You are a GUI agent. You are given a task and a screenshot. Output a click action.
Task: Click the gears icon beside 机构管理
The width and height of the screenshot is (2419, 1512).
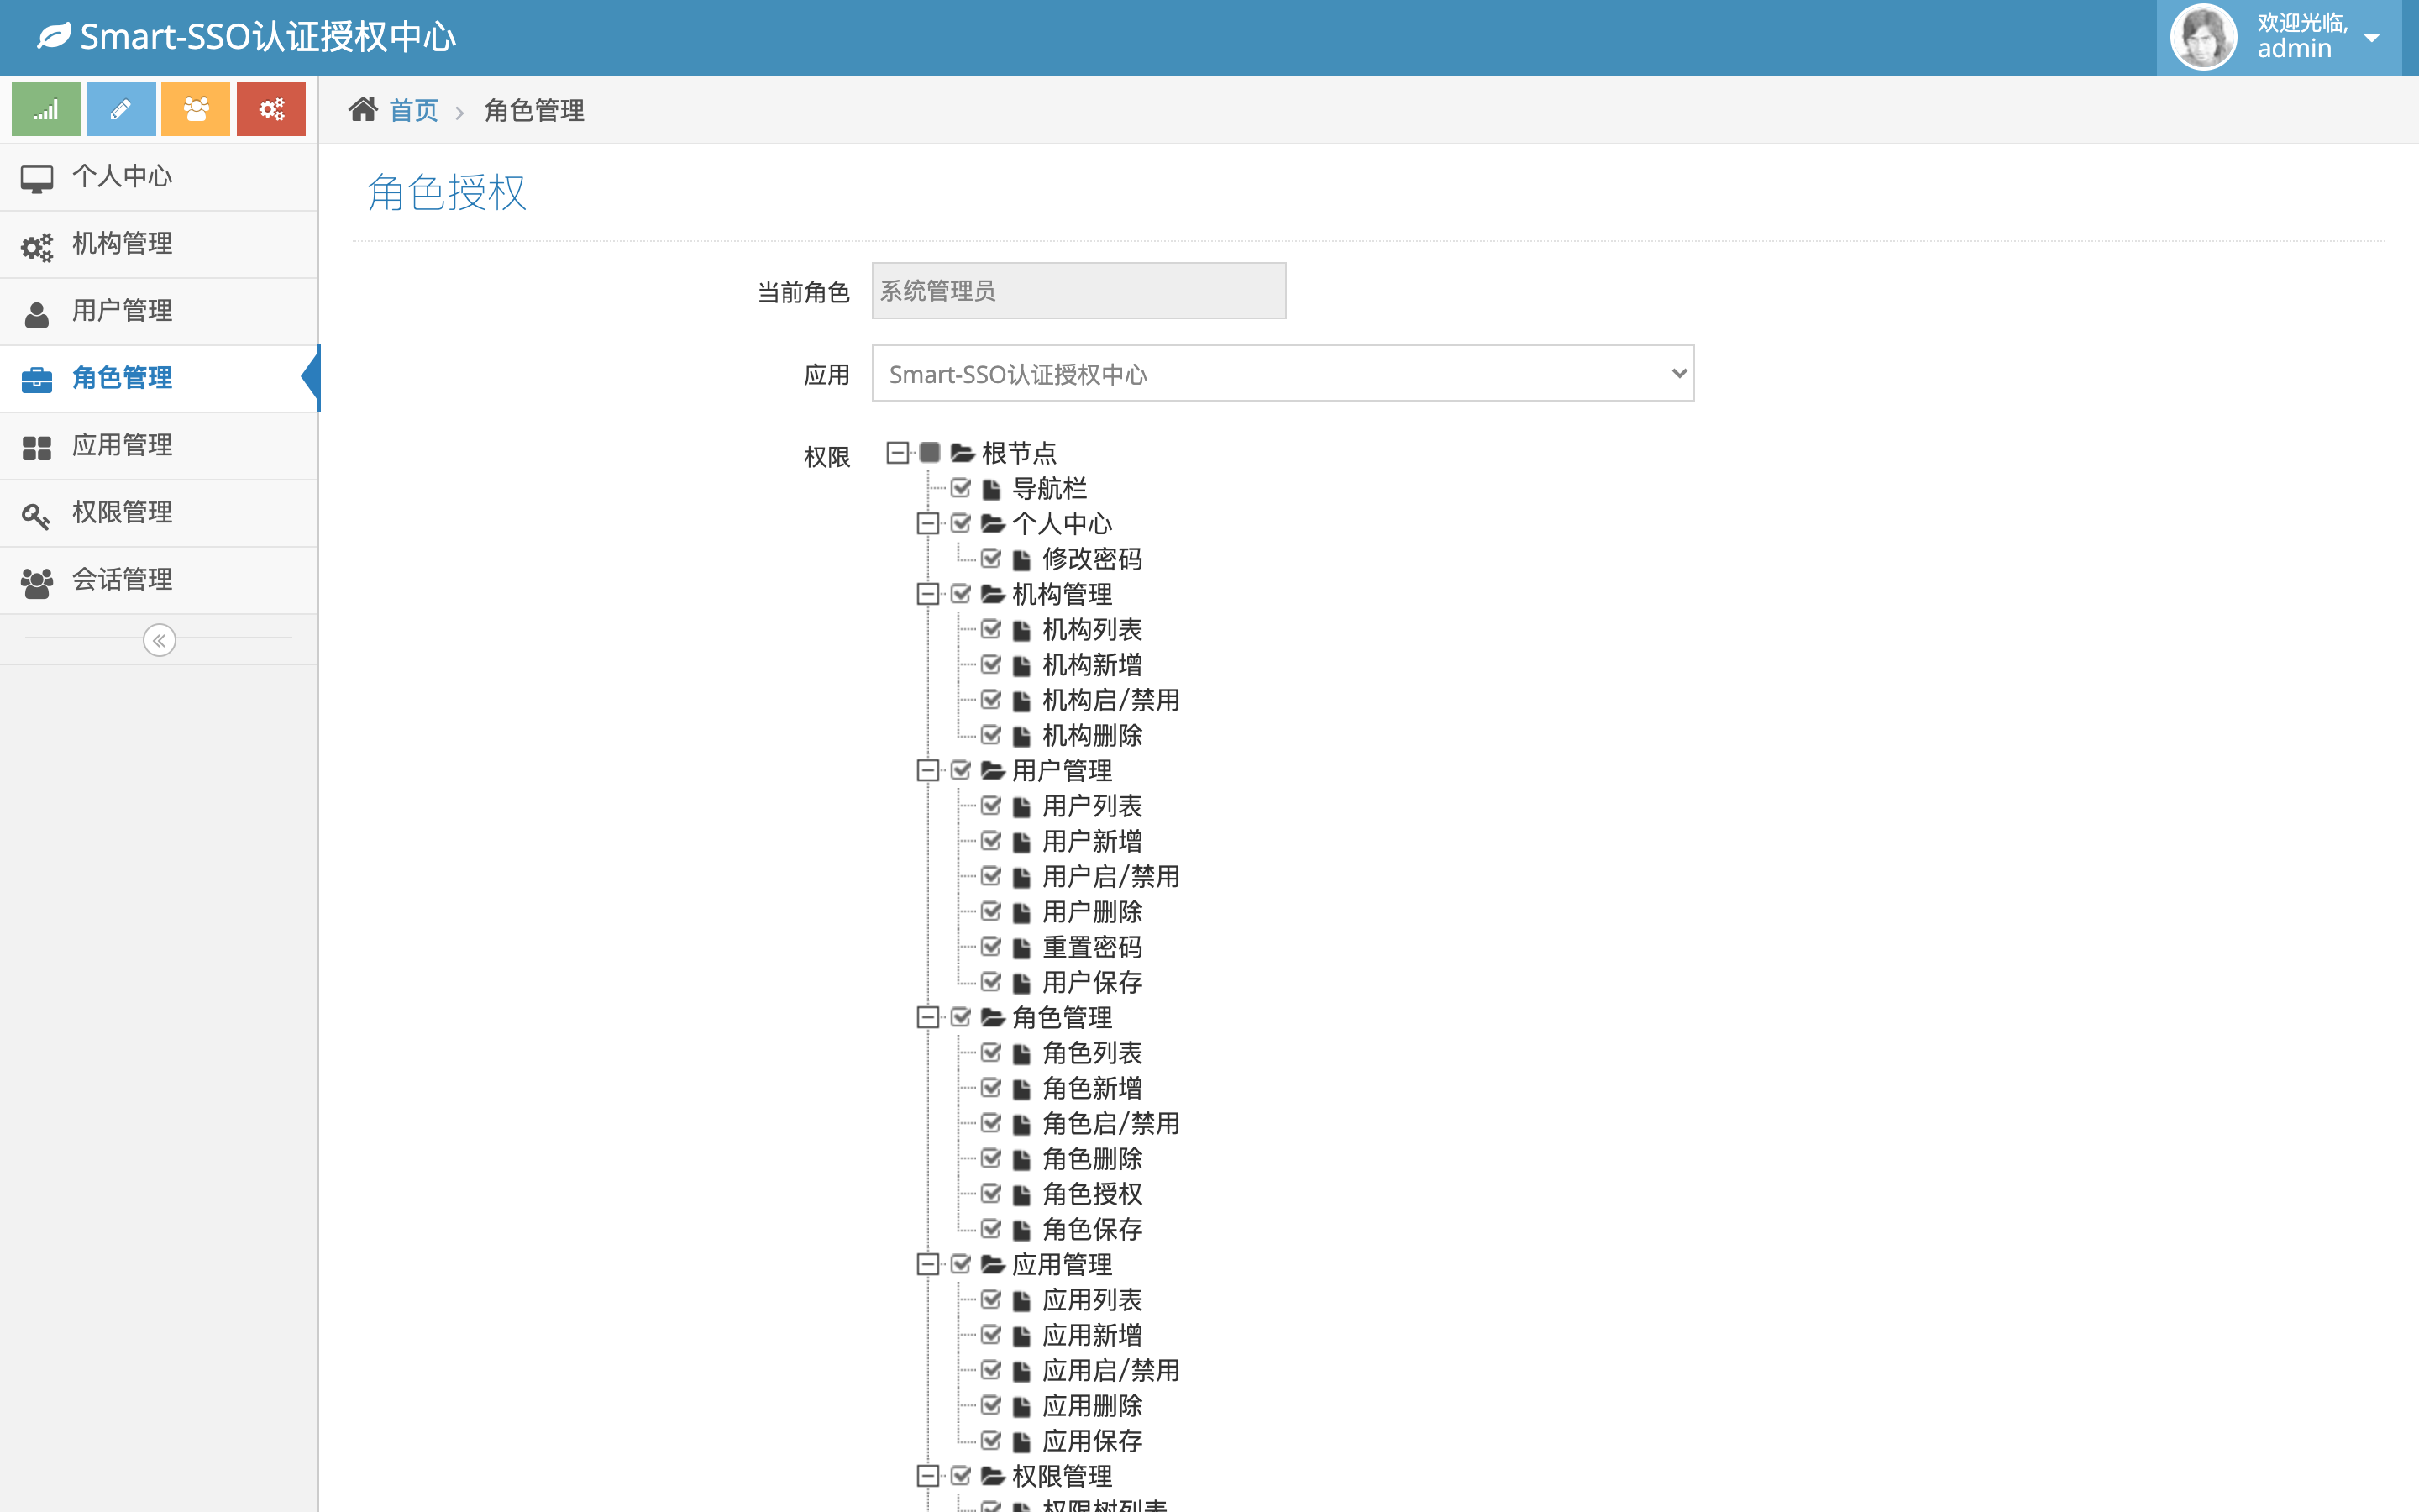(x=37, y=246)
